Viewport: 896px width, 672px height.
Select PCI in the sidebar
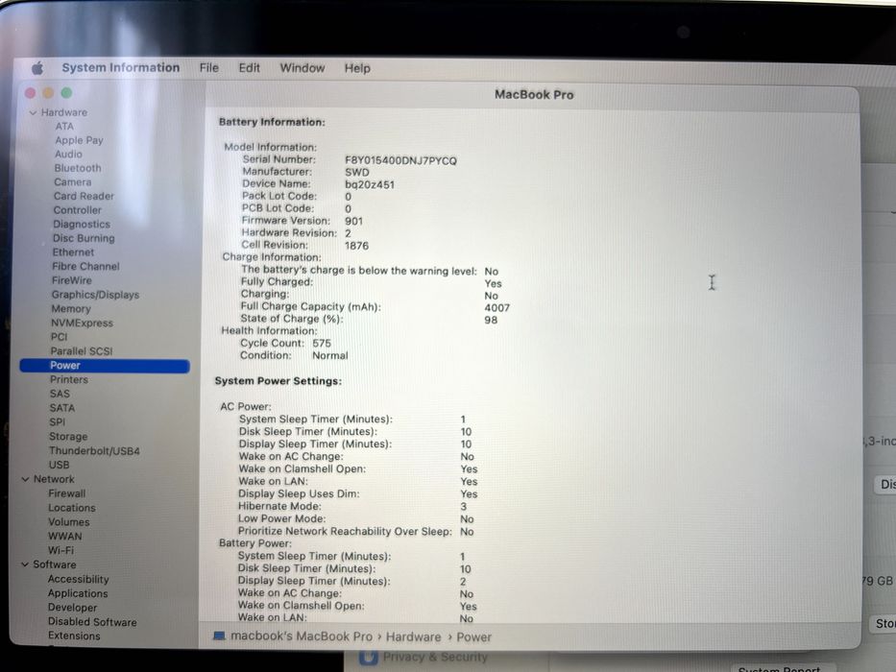click(59, 337)
